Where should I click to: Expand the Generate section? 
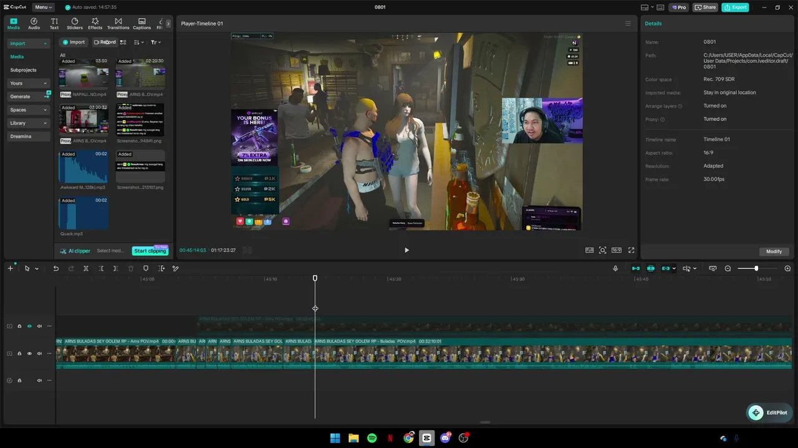tap(28, 96)
